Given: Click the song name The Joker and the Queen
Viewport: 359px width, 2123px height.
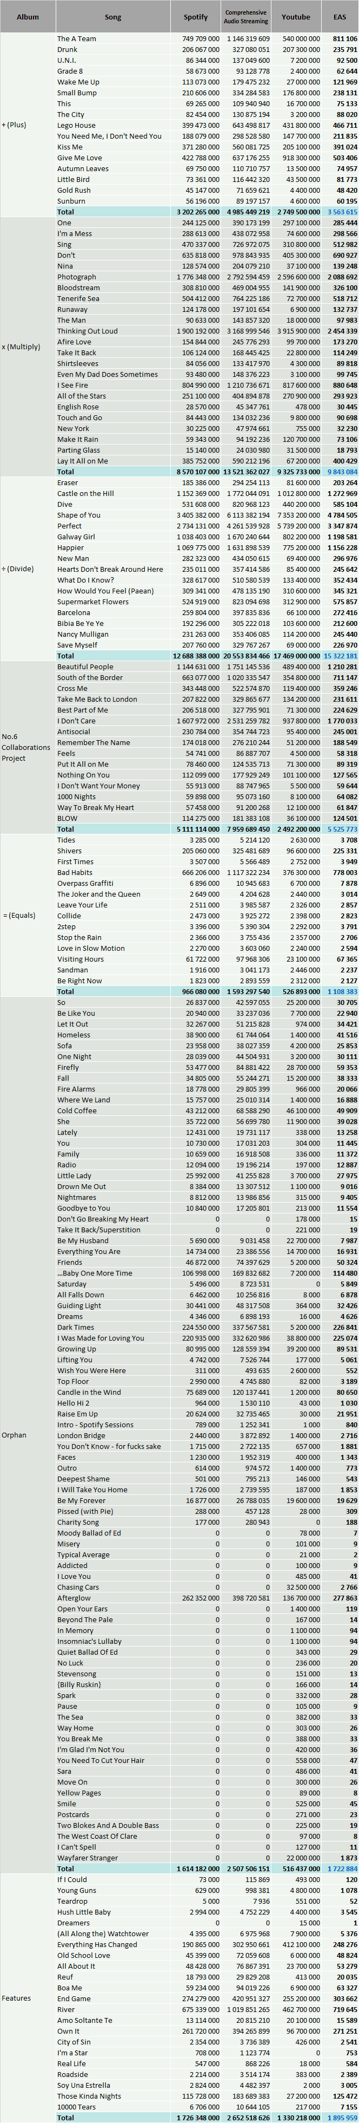Looking at the screenshot, I should coord(93,894).
